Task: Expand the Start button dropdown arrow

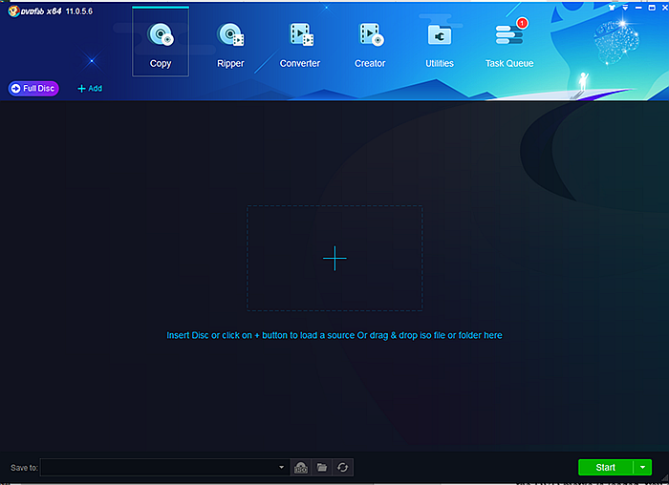Action: [x=642, y=467]
